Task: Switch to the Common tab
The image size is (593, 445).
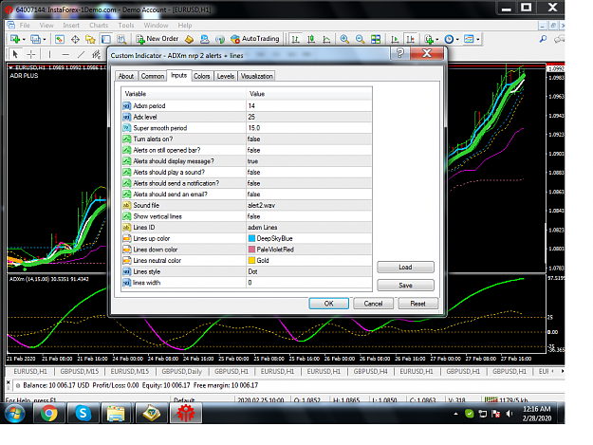Action: point(153,76)
